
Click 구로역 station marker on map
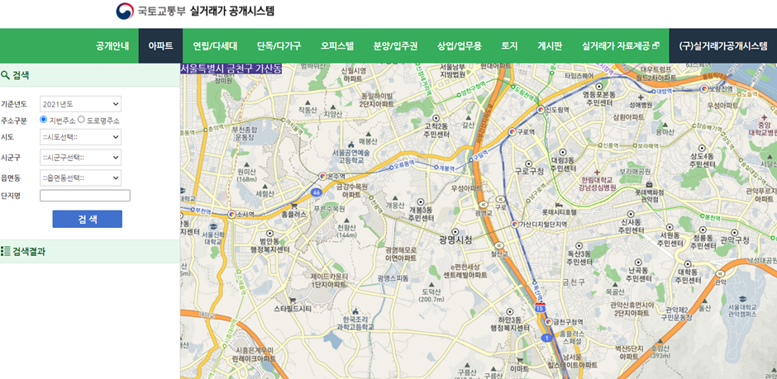tap(512, 132)
